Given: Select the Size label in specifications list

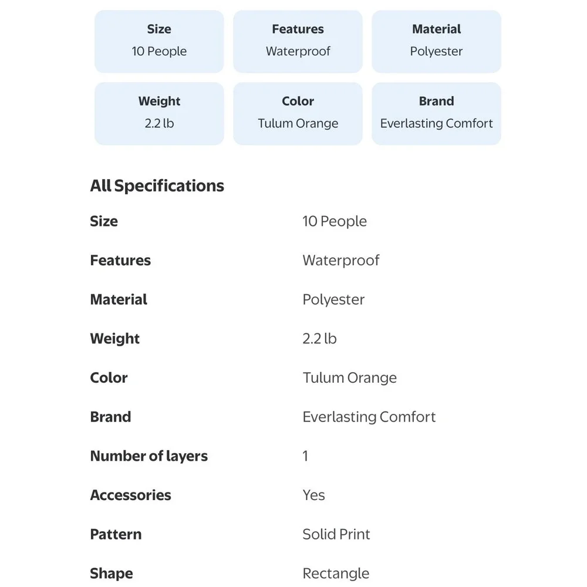Looking at the screenshot, I should coord(104,221).
